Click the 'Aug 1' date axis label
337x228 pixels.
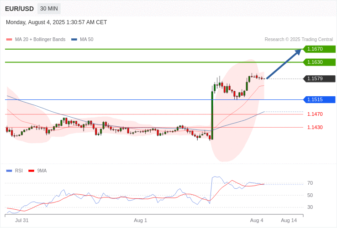[140, 221]
